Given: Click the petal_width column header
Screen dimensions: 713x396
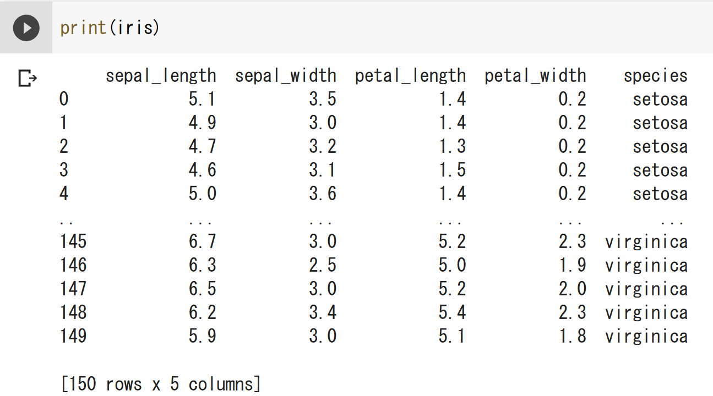Looking at the screenshot, I should coord(535,76).
